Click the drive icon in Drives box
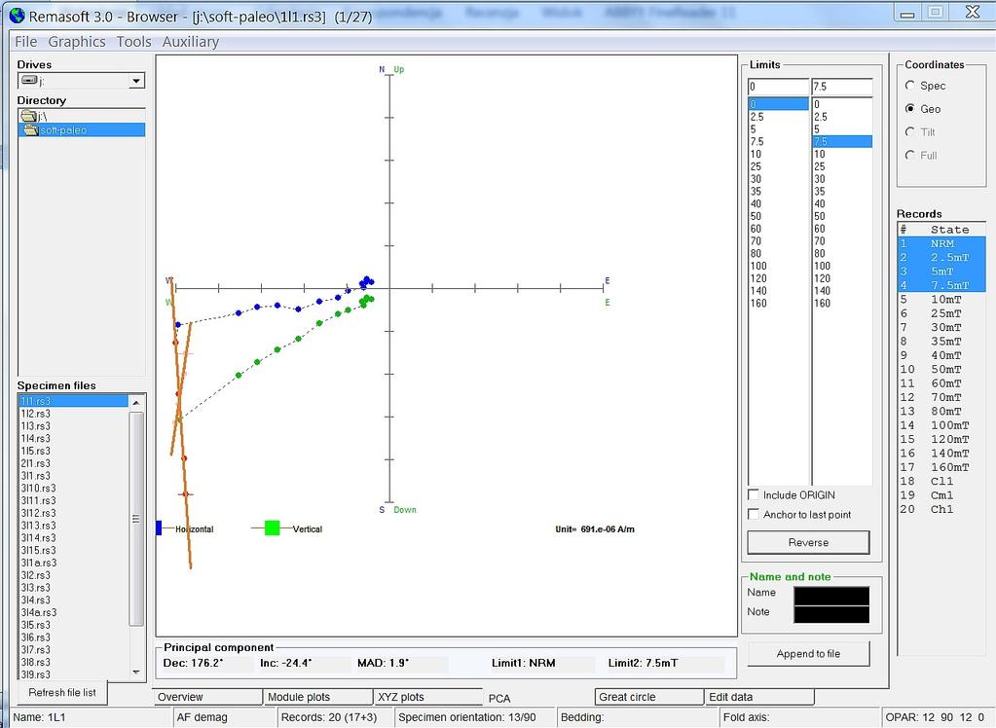The height and width of the screenshot is (728, 996). tap(29, 81)
